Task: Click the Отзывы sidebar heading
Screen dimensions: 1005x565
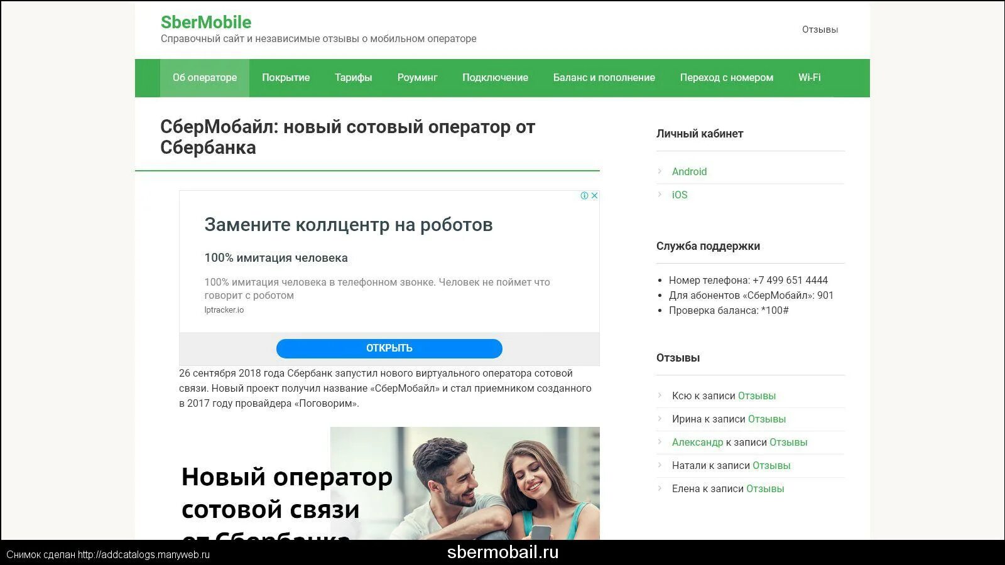Action: tap(678, 358)
